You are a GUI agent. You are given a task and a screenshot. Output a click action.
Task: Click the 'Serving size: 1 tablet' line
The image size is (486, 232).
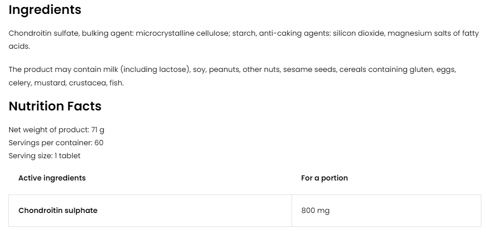tap(45, 156)
